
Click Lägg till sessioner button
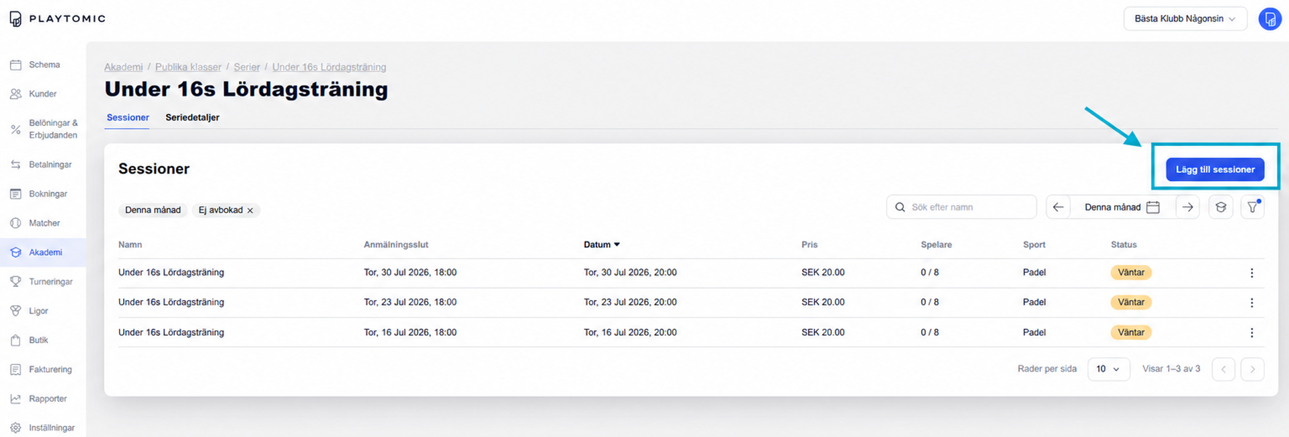[x=1215, y=169]
